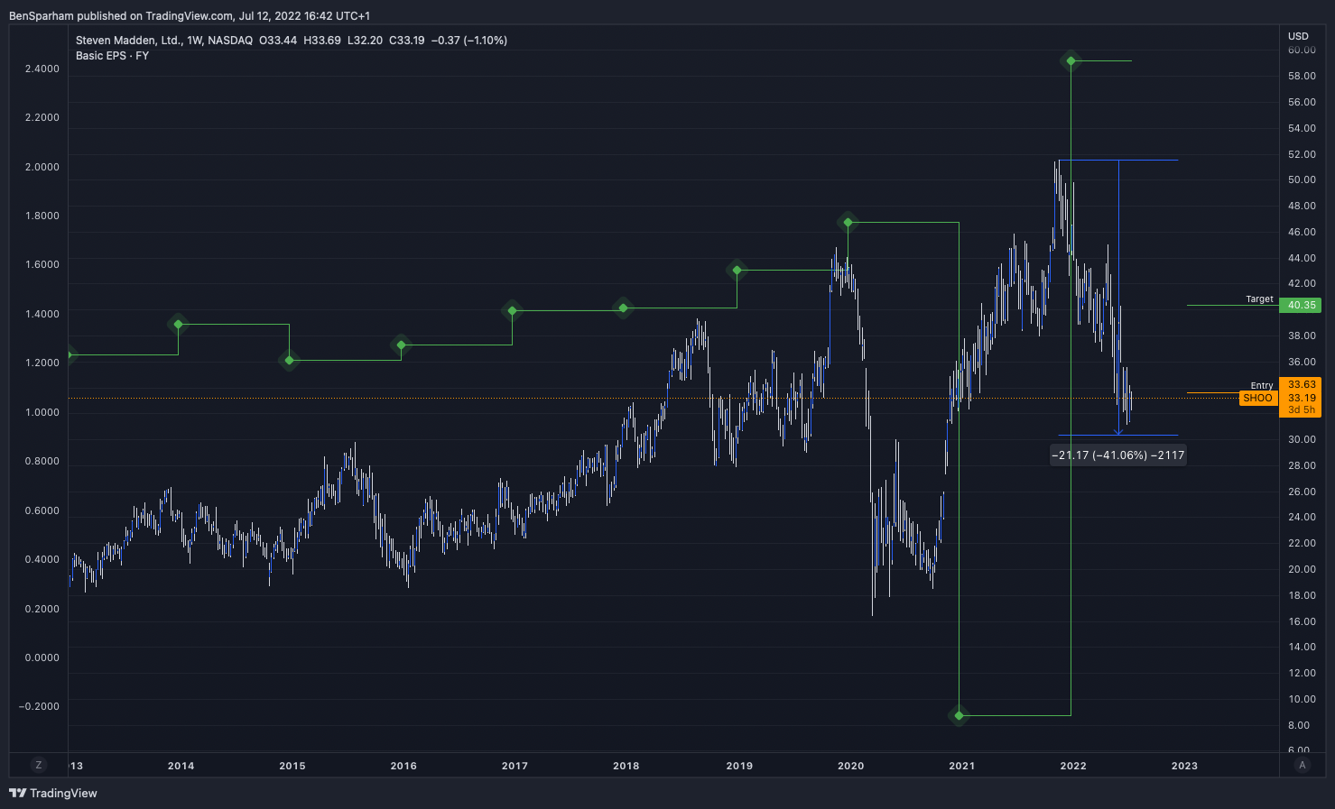Click the 30.00 price axis label
This screenshot has height=809, width=1335.
1302,439
